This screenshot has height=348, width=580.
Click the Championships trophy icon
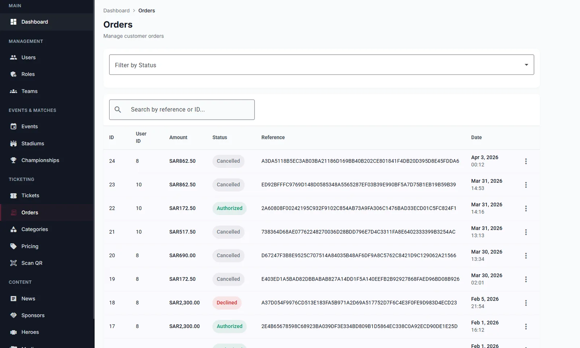coord(13,160)
